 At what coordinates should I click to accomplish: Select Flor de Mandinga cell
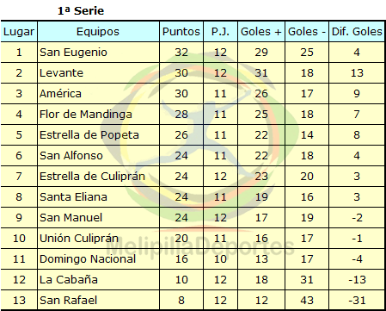[x=98, y=115]
